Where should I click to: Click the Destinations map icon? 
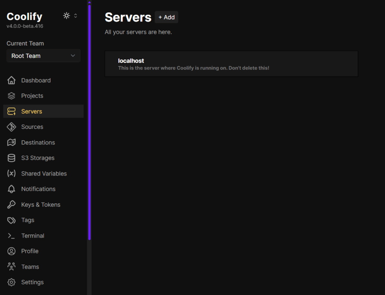pyautogui.click(x=11, y=142)
